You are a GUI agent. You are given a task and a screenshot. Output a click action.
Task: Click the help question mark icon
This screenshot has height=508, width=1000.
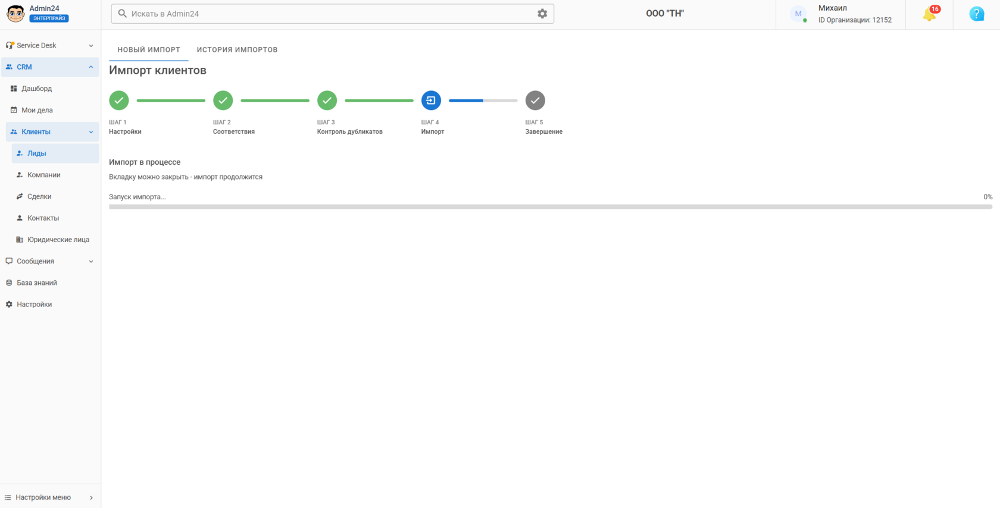[x=977, y=14]
